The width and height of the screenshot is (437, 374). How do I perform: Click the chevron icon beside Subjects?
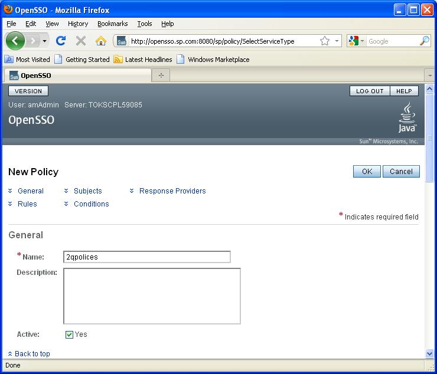click(x=66, y=191)
